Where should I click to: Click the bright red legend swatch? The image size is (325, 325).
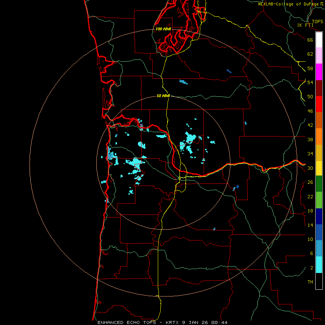tap(319, 104)
